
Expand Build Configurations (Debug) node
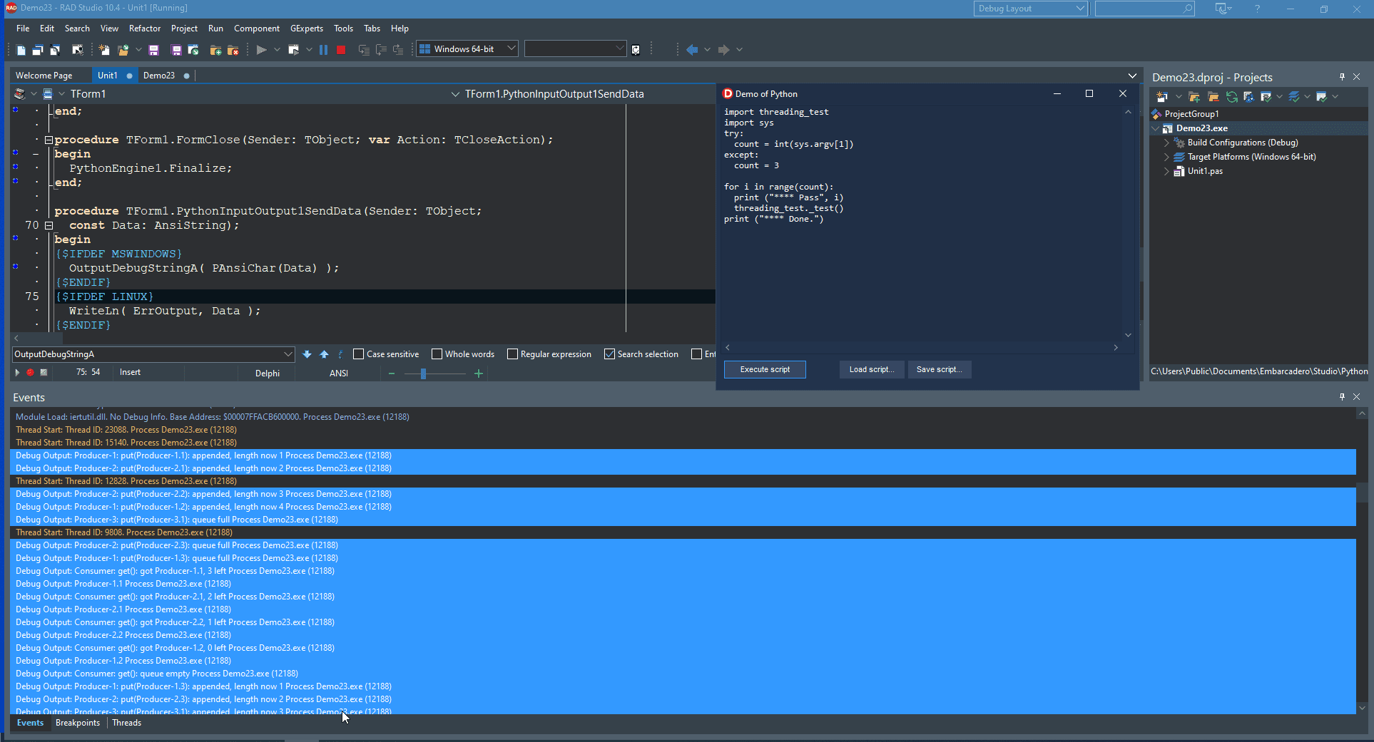(1167, 143)
